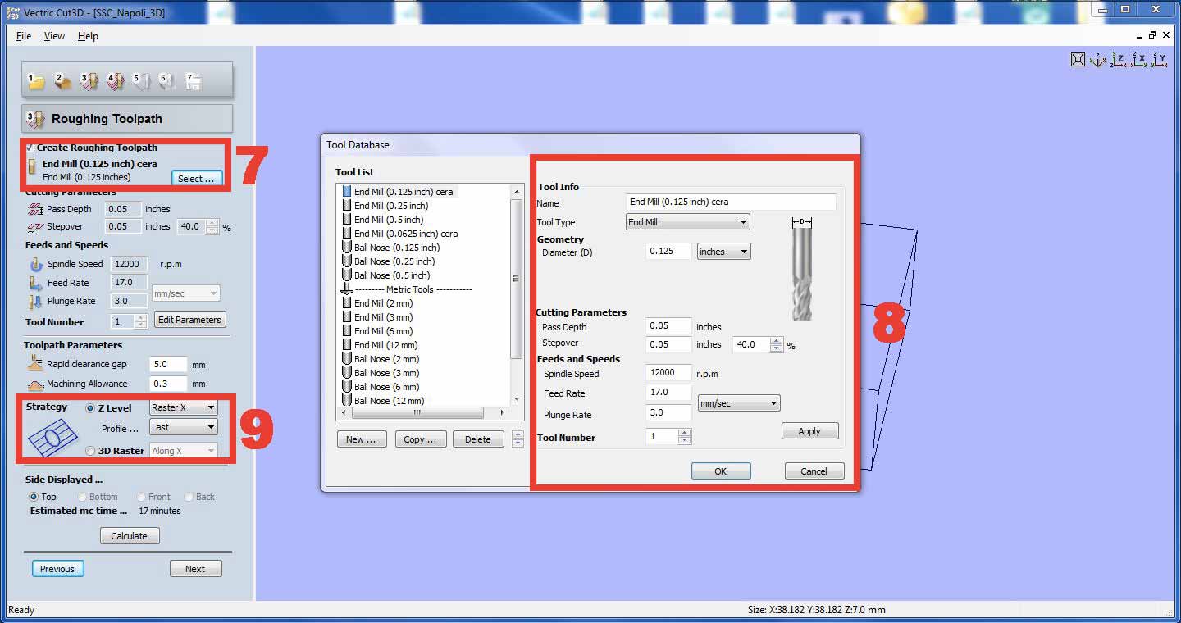Open Diameter units inches dropdown
Screen dimensions: 1181x623
click(724, 252)
